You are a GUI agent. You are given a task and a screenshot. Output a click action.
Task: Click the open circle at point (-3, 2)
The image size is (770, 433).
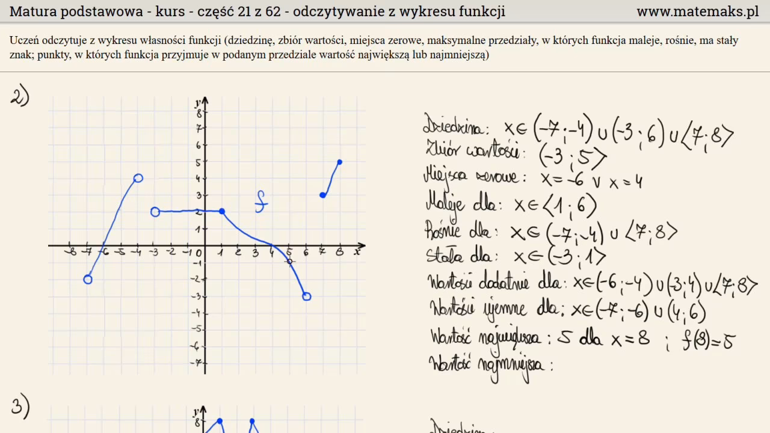click(155, 212)
